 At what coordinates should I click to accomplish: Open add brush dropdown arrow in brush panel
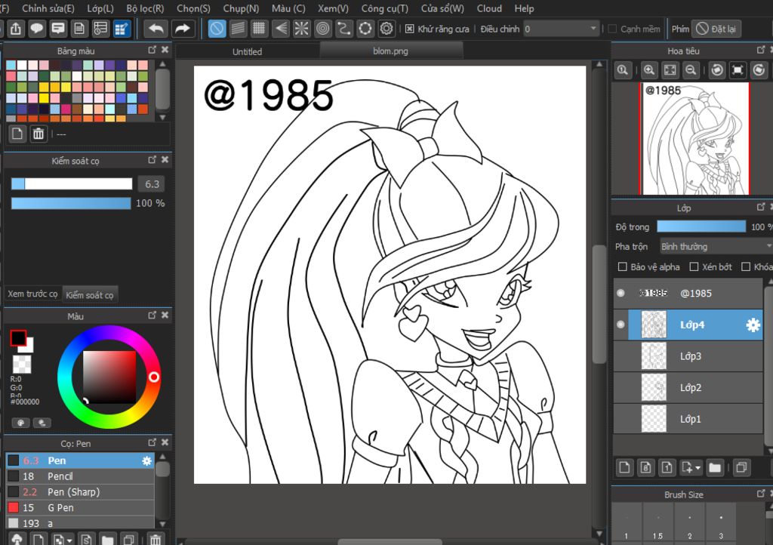(69, 540)
